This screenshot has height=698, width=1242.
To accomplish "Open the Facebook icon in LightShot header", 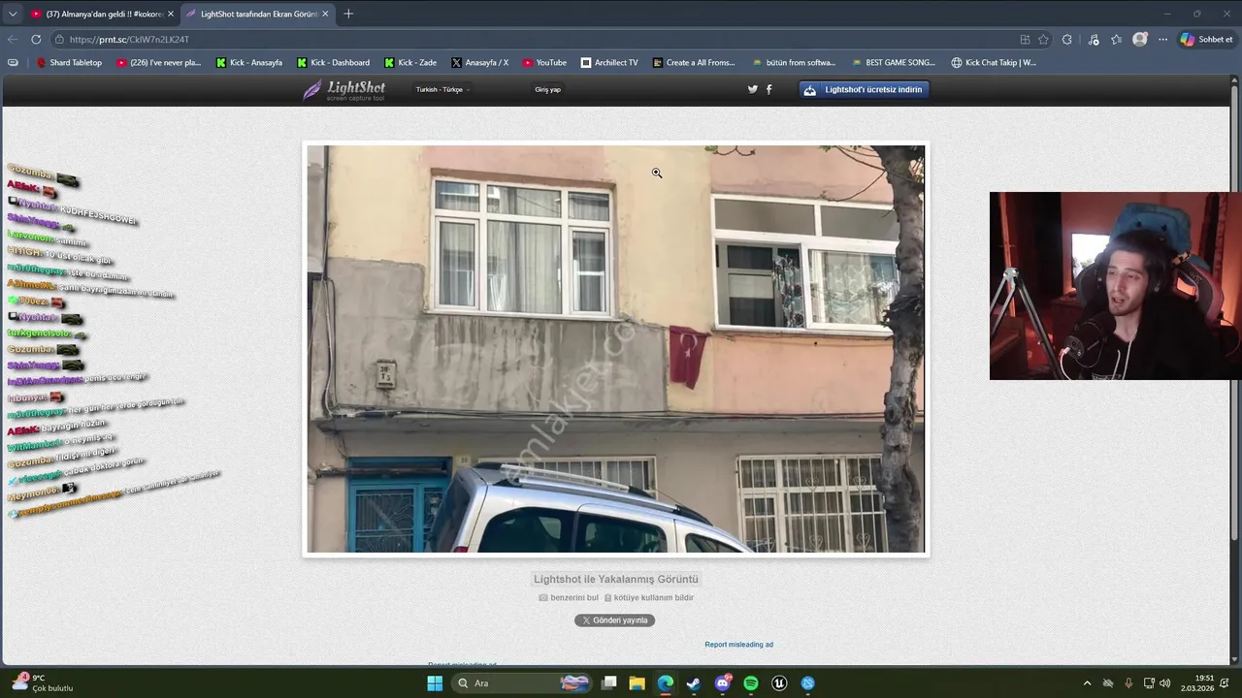I will coord(769,89).
